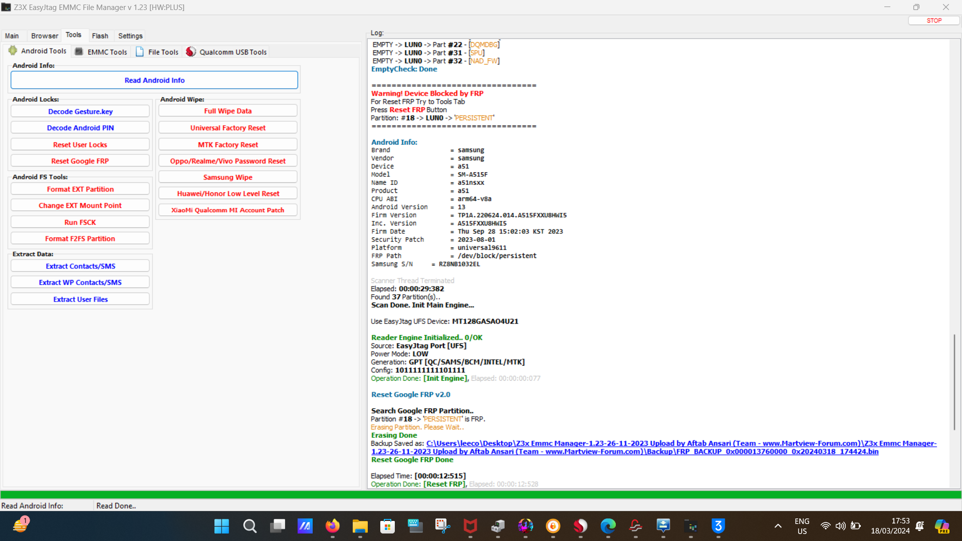This screenshot has width=962, height=541.
Task: Open the dark terminal taskbar app
Action: coord(690,526)
